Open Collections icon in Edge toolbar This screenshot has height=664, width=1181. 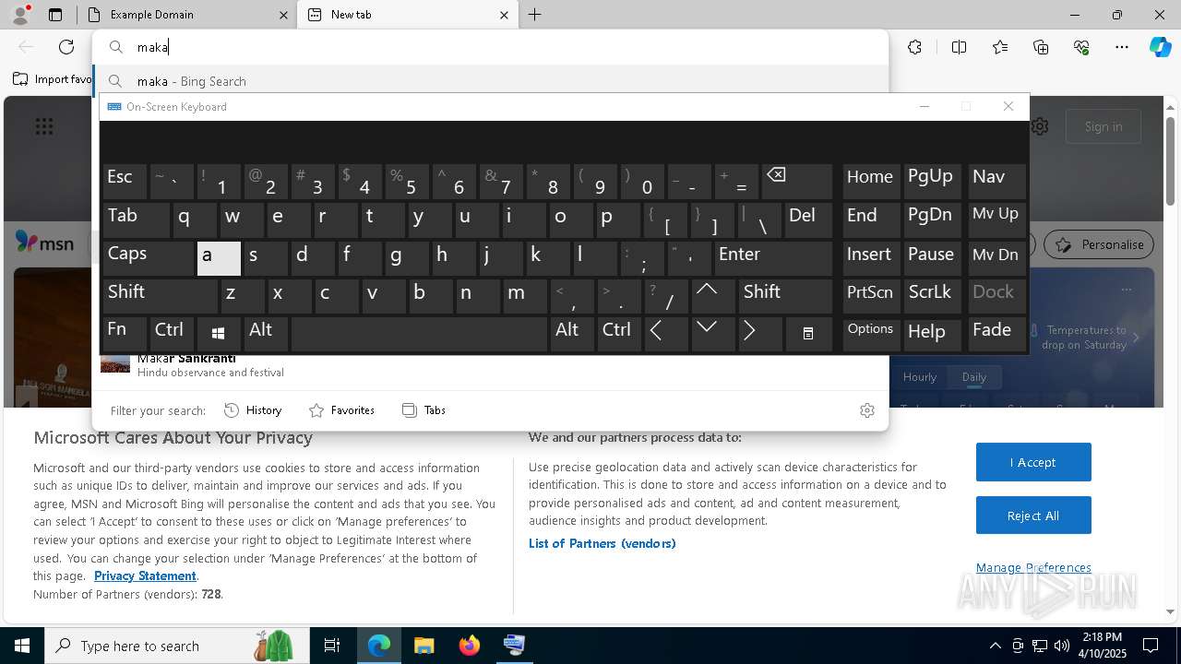(1041, 47)
